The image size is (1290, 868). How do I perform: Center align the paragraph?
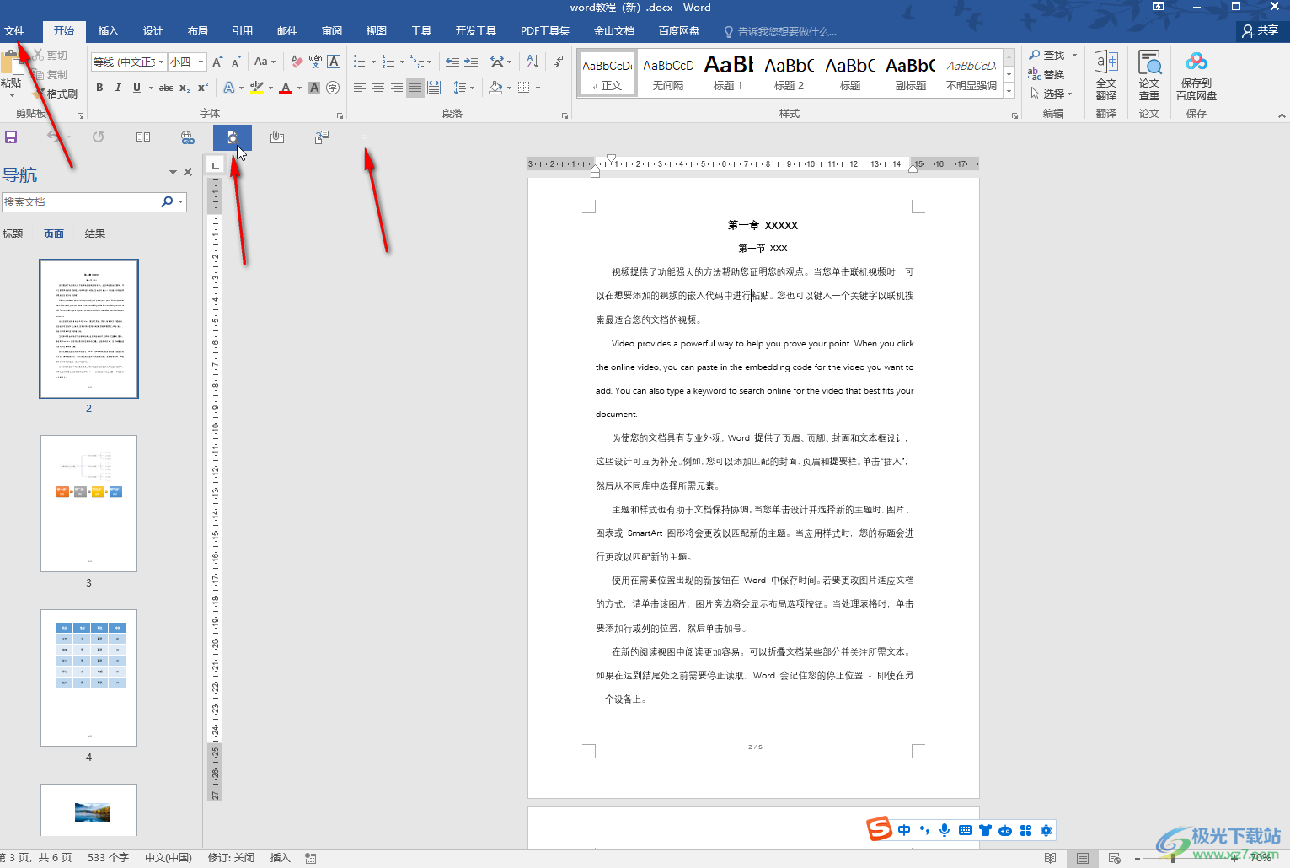(378, 88)
